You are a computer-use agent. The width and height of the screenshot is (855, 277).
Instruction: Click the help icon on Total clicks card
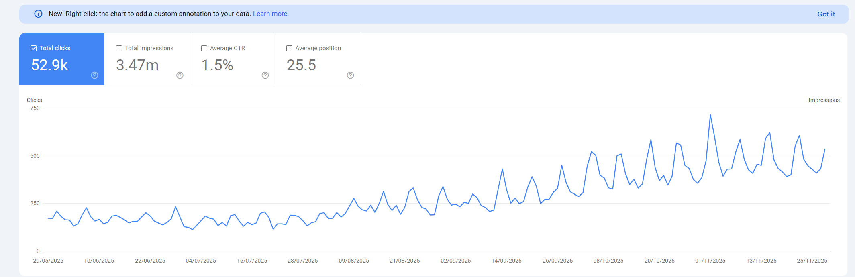[95, 75]
